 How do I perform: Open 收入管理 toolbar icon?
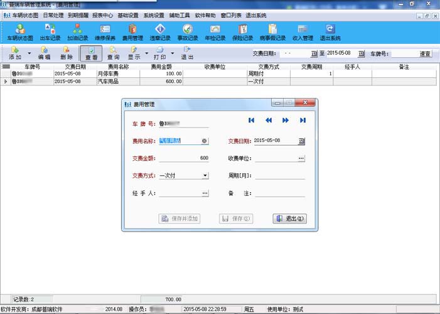pyautogui.click(x=303, y=32)
